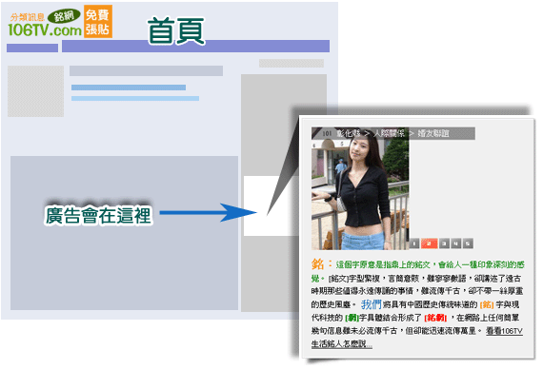Select photo page 1 button
The height and width of the screenshot is (370, 543).
(x=414, y=243)
